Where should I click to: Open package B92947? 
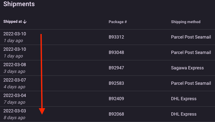(x=116, y=68)
